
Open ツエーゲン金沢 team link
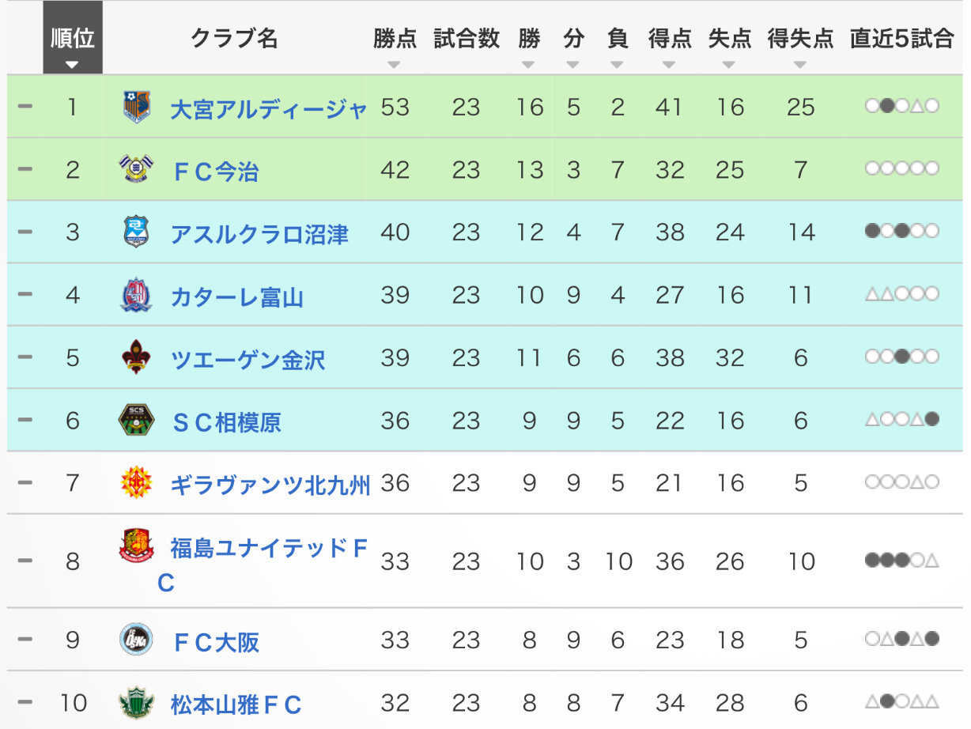click(247, 360)
